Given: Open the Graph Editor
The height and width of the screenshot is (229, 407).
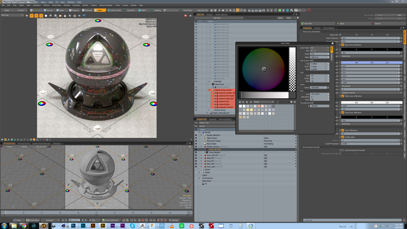Looking at the screenshot, I should click(32, 220).
